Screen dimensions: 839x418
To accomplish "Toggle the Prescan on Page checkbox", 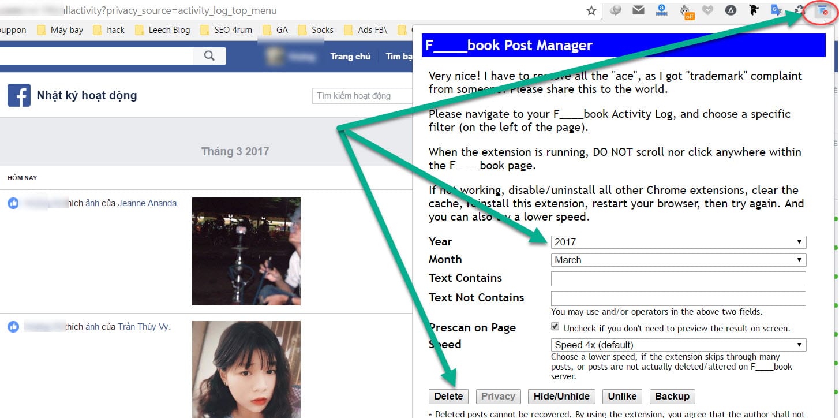I will 555,327.
